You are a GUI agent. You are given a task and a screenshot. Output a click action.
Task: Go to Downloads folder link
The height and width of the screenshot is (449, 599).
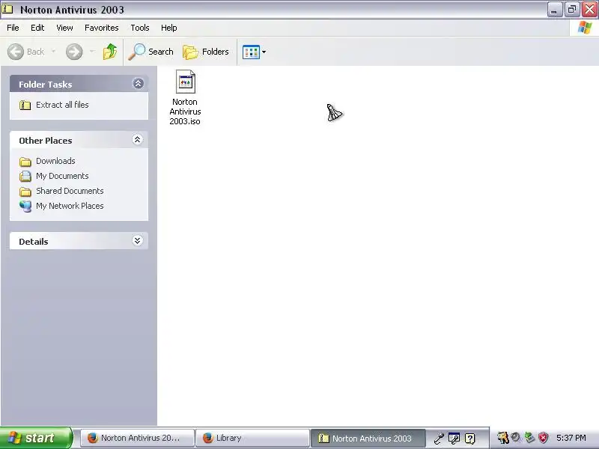55,161
